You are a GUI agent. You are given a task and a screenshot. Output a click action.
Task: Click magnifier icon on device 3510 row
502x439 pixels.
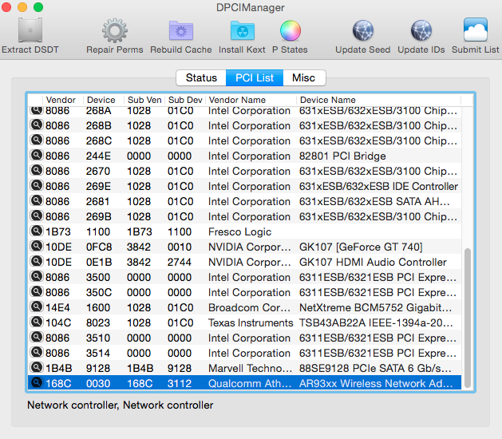(x=37, y=337)
